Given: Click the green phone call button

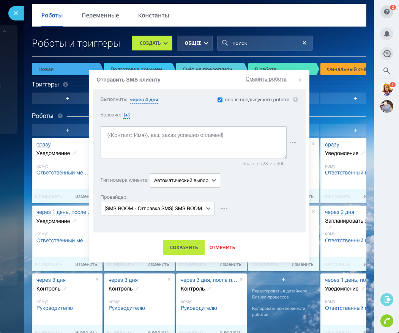Looking at the screenshot, I should [387, 321].
